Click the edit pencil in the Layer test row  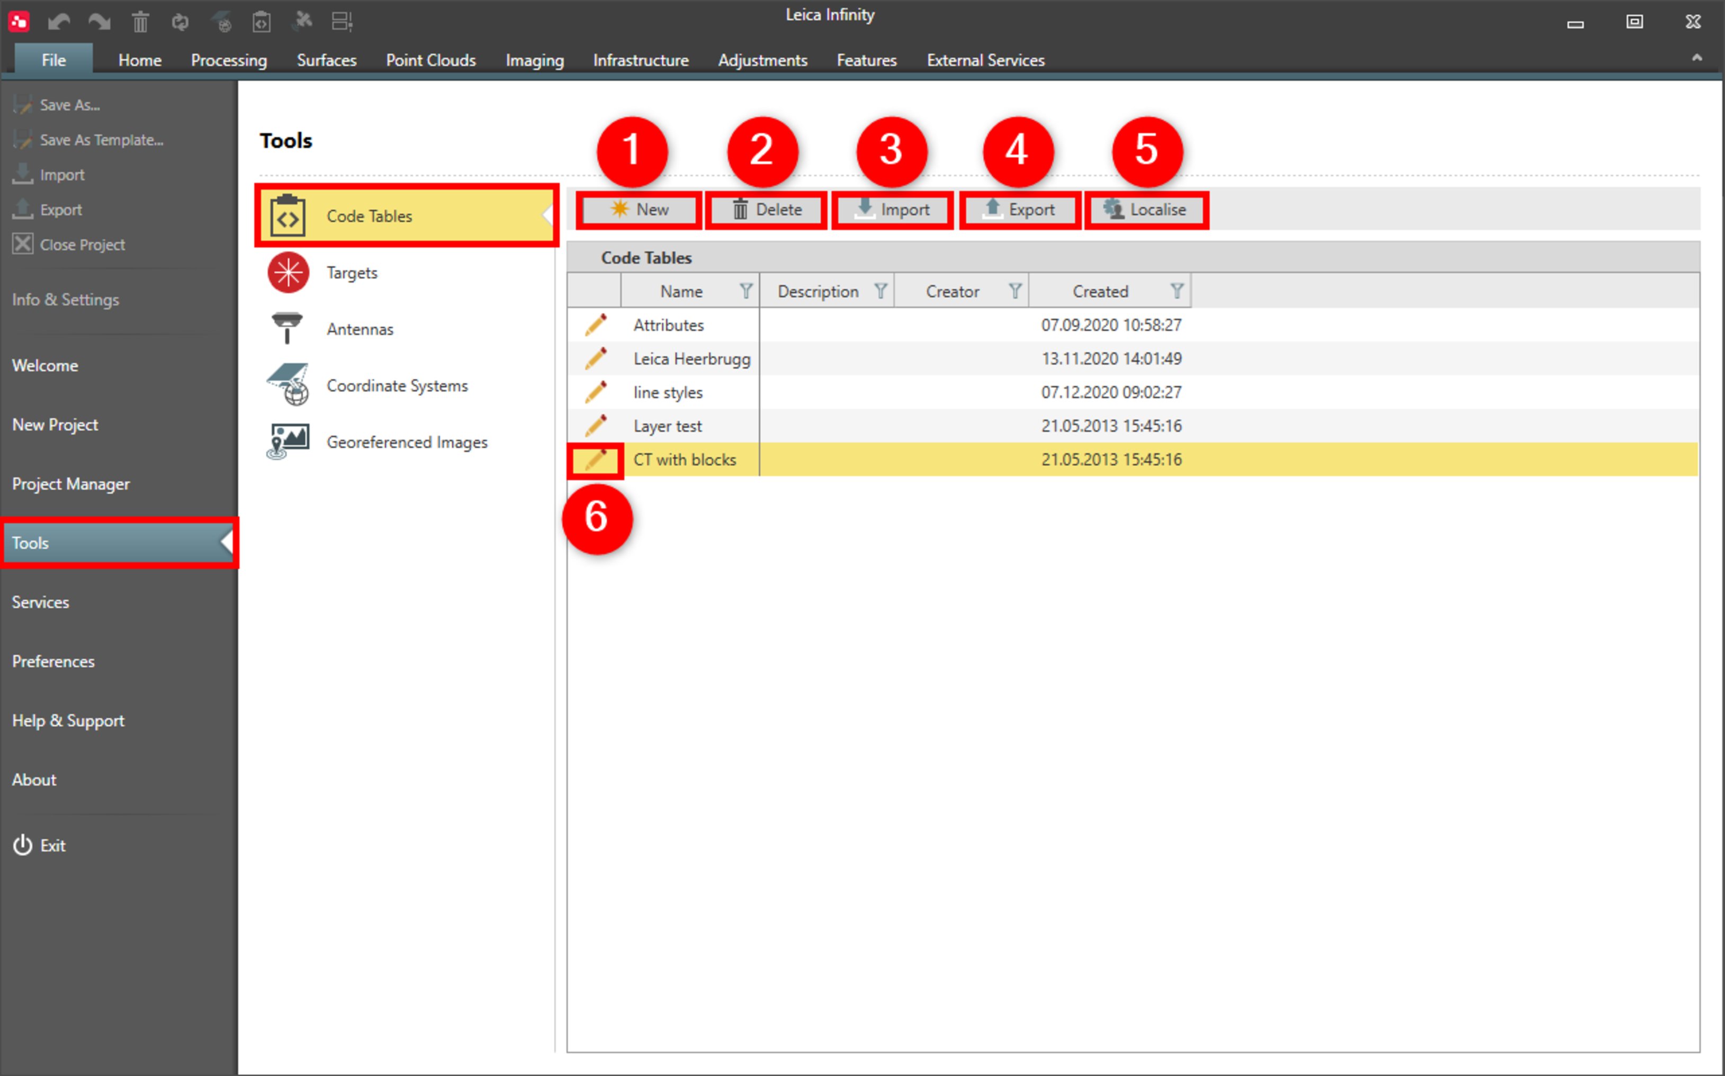[595, 426]
